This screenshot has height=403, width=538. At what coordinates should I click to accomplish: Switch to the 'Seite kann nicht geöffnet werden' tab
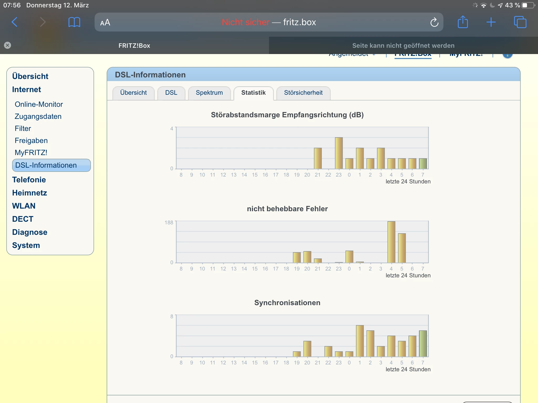pyautogui.click(x=403, y=46)
